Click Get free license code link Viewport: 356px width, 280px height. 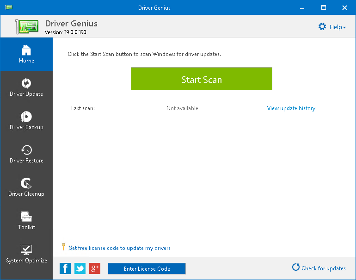point(119,248)
